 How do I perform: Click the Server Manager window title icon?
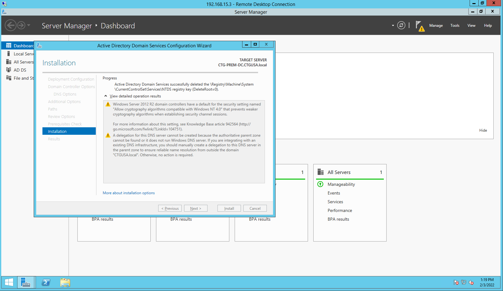click(4, 12)
